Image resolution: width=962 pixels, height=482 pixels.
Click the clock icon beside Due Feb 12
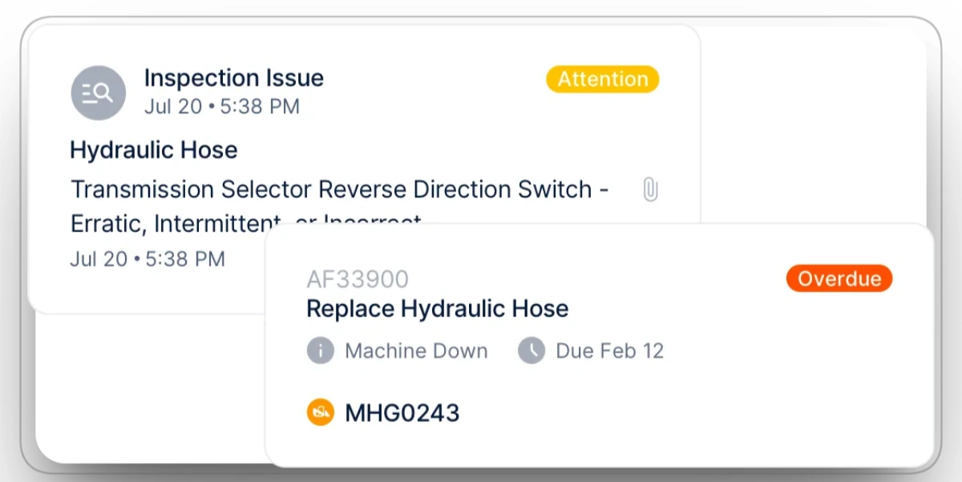(531, 351)
